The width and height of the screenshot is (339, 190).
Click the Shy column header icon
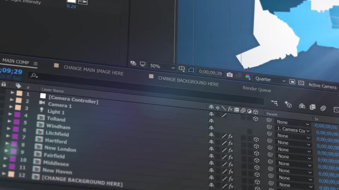[x=211, y=107]
